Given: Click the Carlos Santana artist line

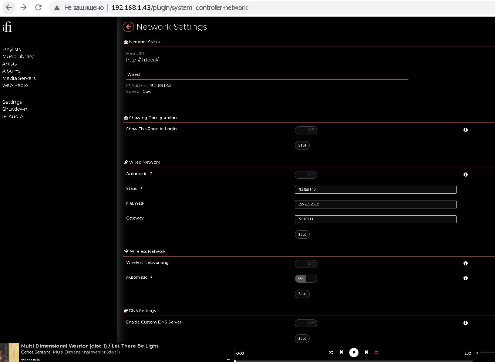Looking at the screenshot, I should (70, 352).
